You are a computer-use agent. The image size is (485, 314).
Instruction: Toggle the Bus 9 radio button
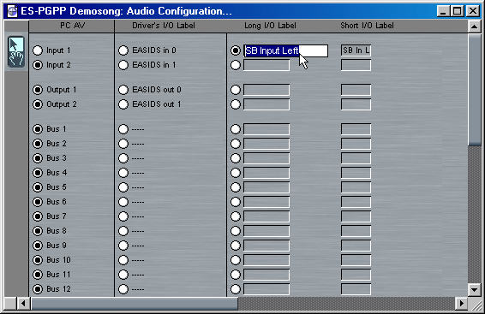tap(38, 246)
